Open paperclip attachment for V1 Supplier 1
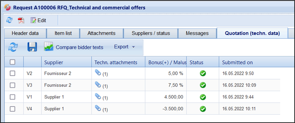The image size is (295, 123). (101, 97)
